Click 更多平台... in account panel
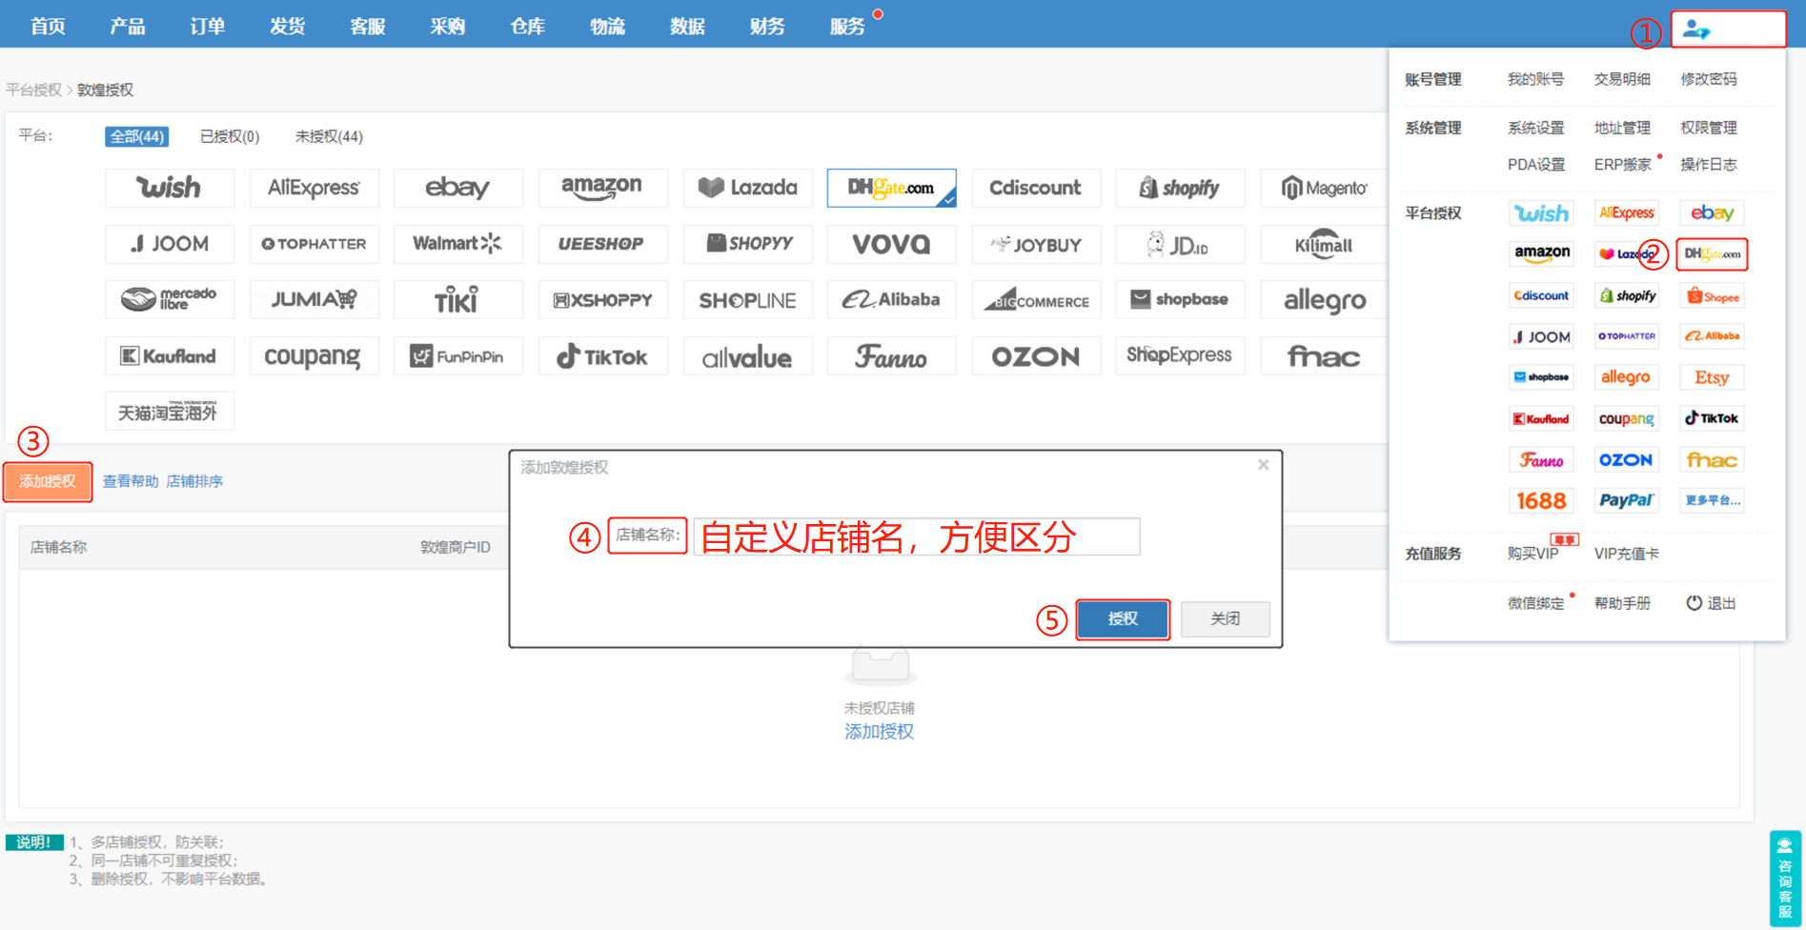Image resolution: width=1806 pixels, height=930 pixels. 1712,500
